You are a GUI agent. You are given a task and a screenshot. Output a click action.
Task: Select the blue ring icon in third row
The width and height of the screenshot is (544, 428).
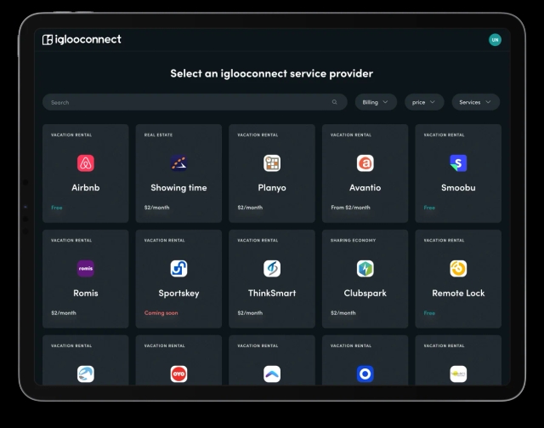tap(365, 374)
